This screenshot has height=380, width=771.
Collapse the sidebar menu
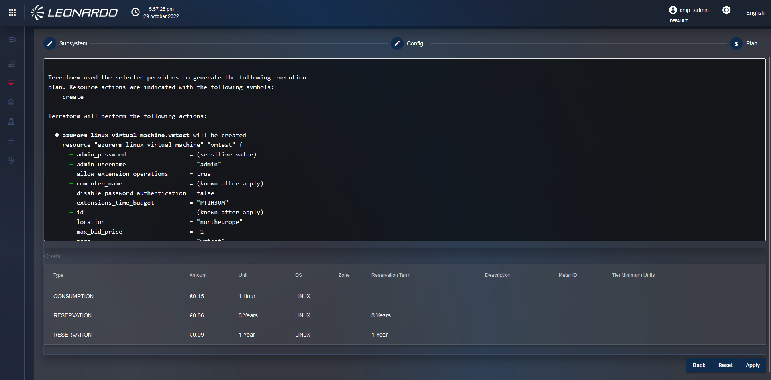[12, 40]
